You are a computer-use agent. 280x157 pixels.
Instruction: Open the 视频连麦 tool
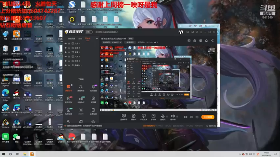tap(93, 88)
